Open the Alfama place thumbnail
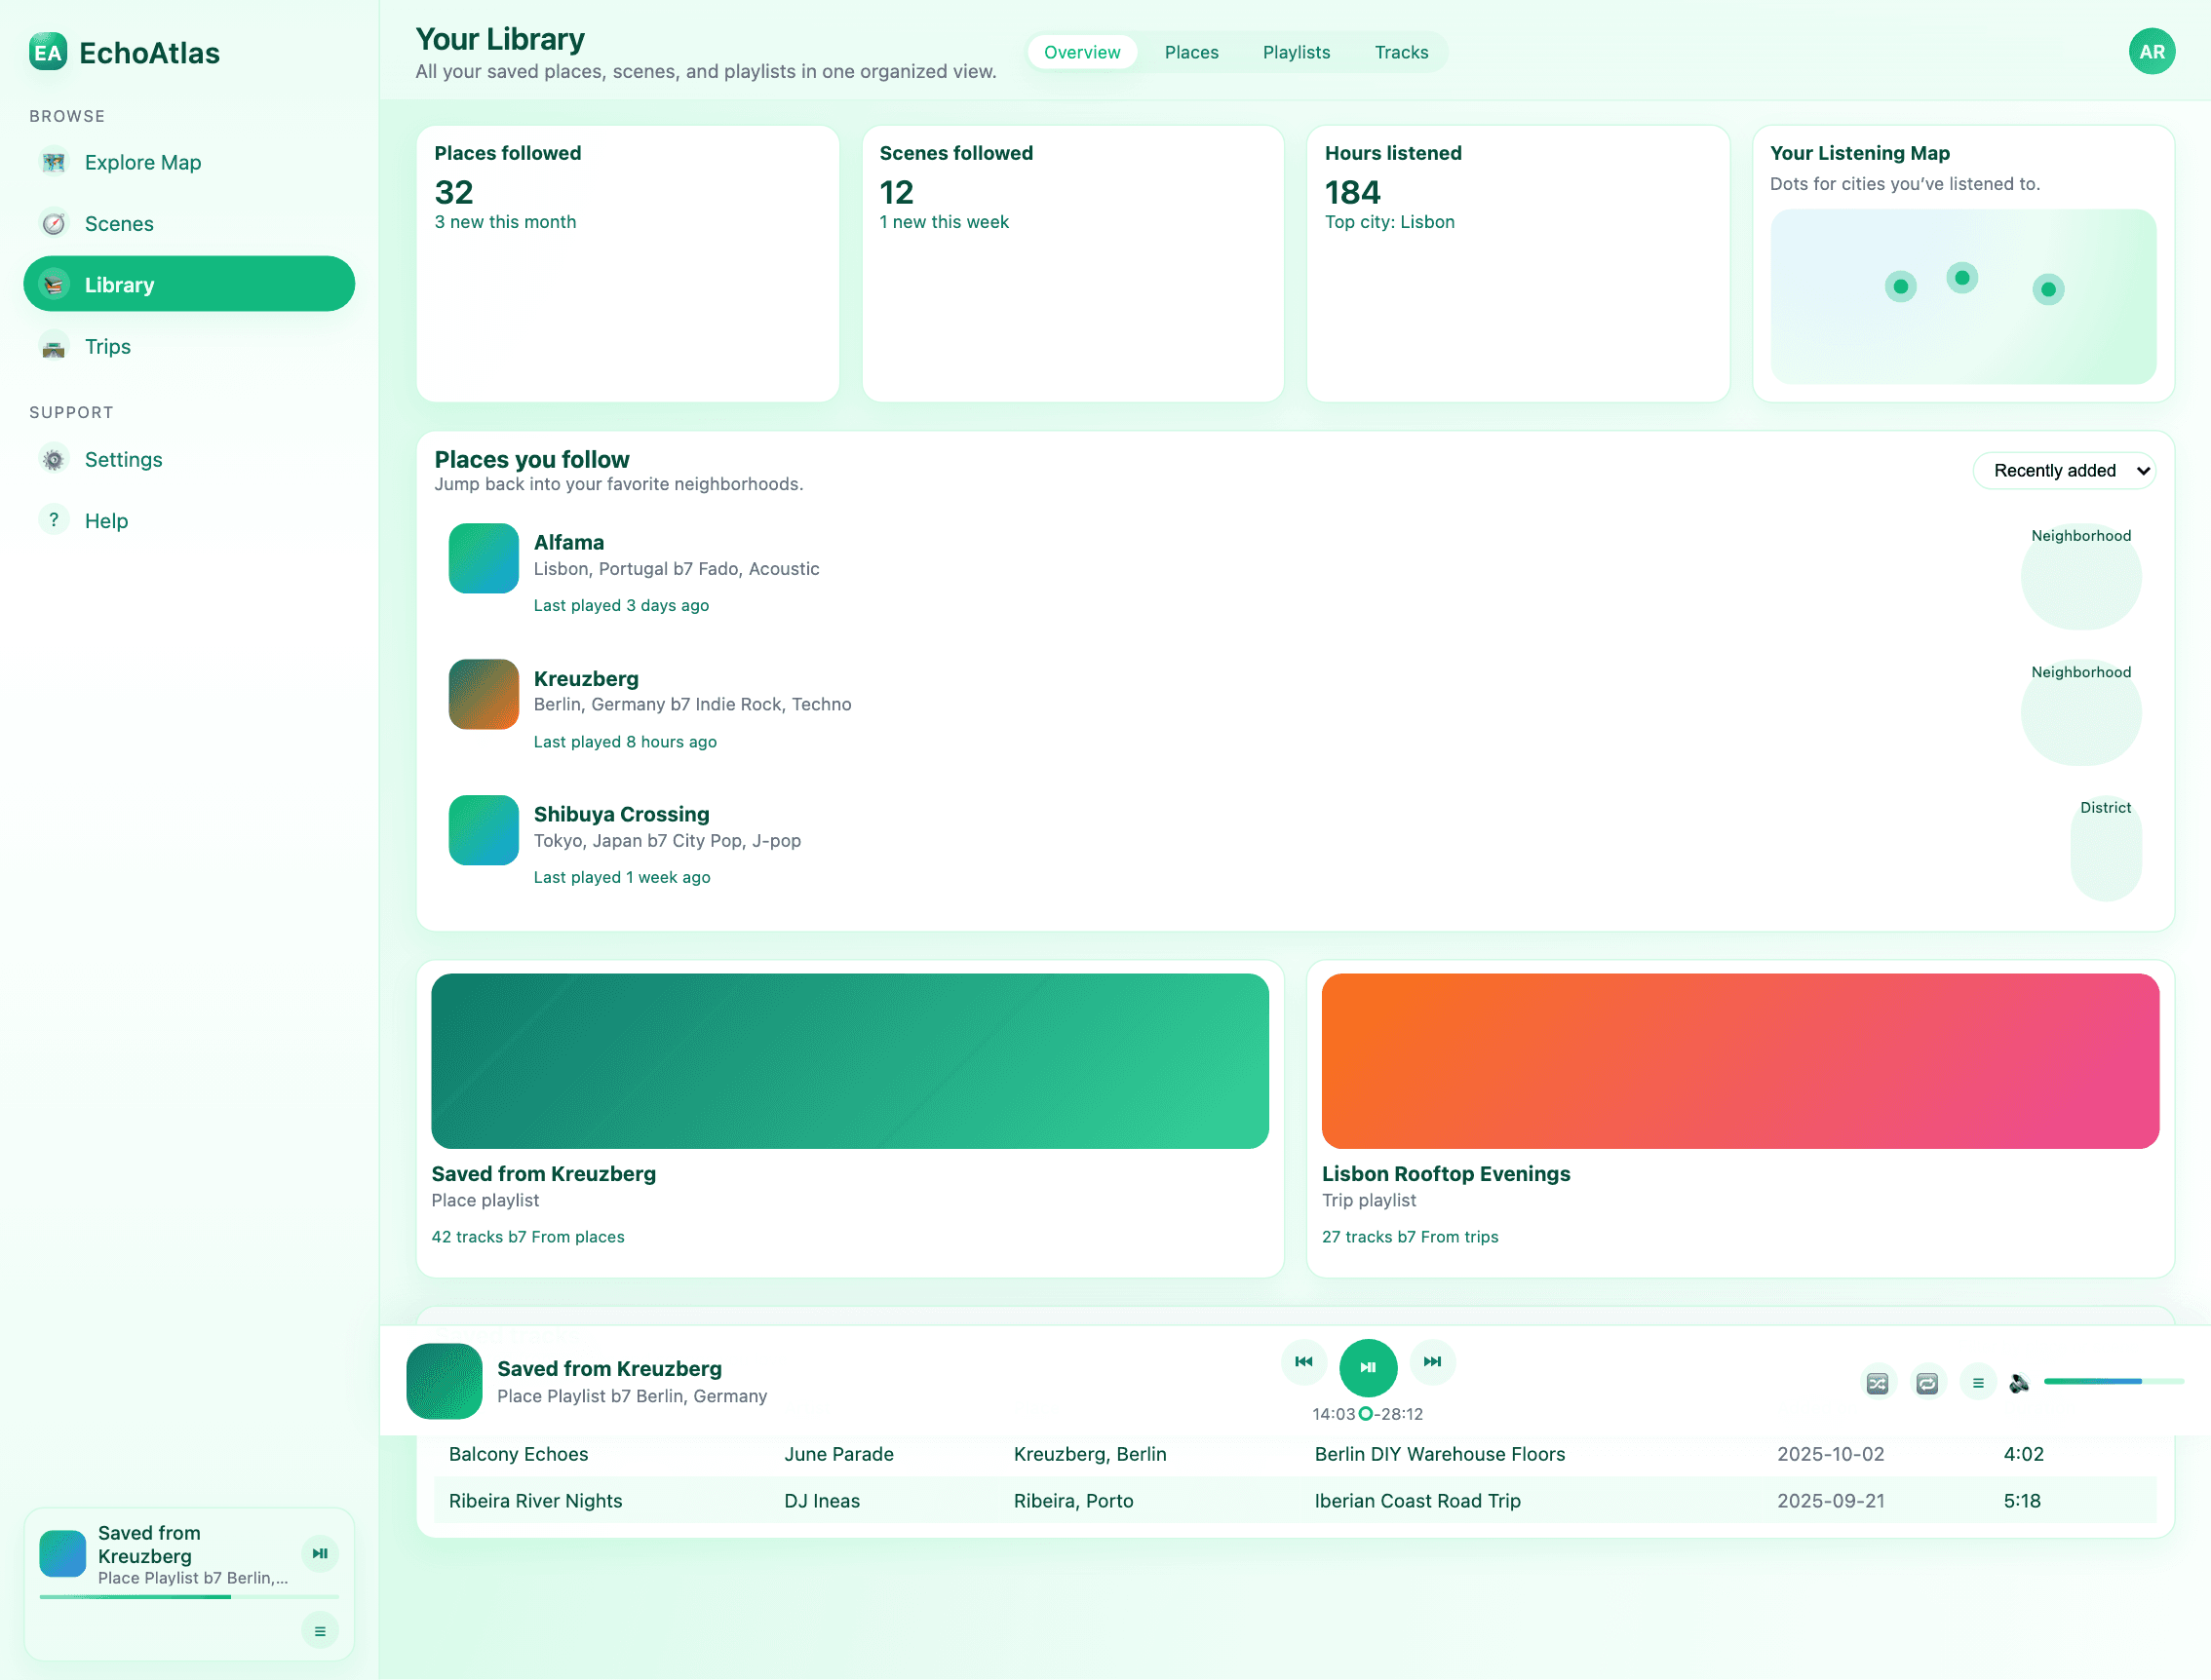Screen dimensions: 2211x1680 [x=484, y=558]
